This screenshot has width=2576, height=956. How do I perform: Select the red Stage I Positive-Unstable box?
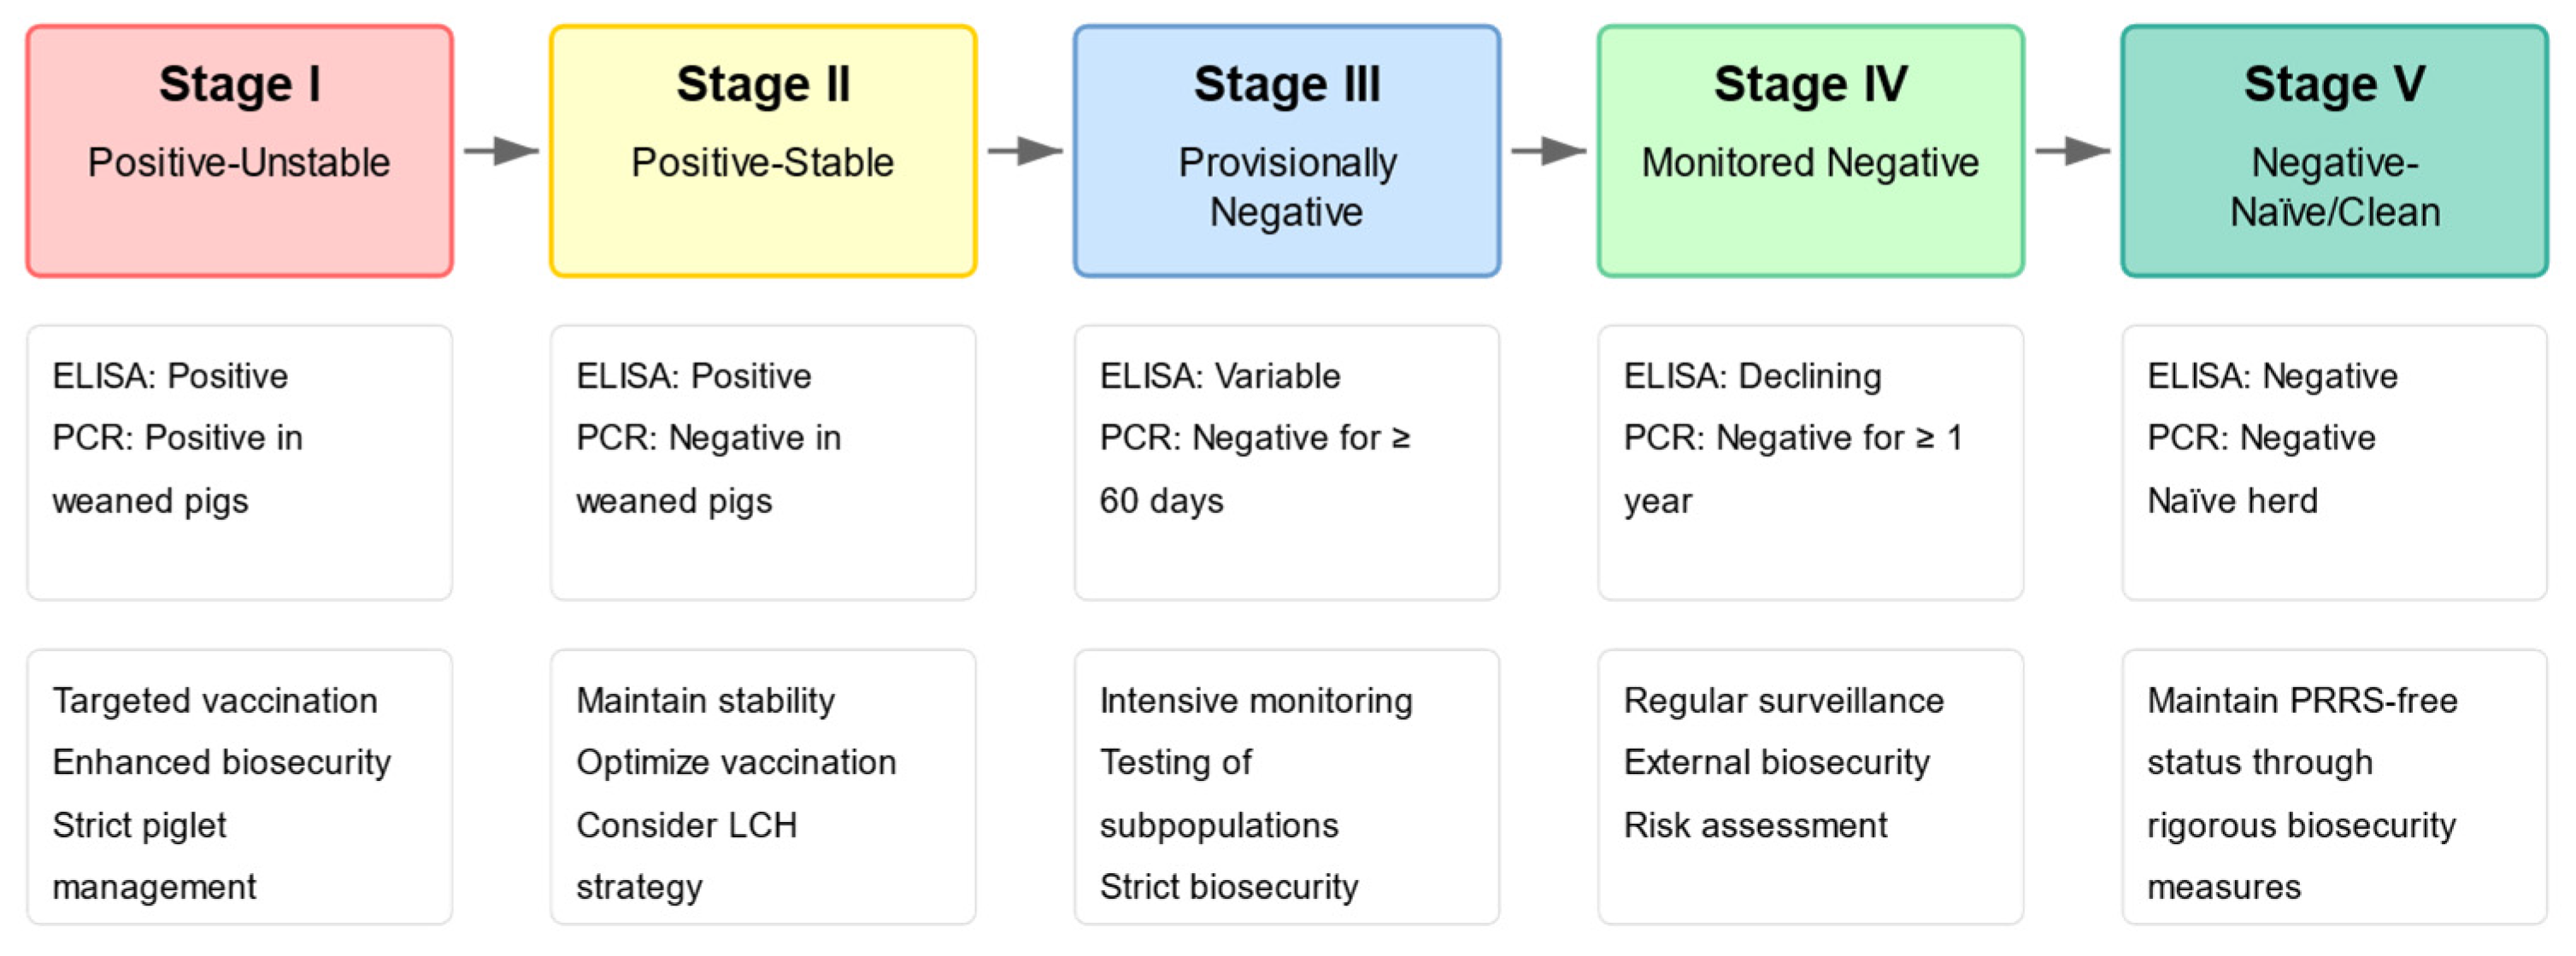239,151
